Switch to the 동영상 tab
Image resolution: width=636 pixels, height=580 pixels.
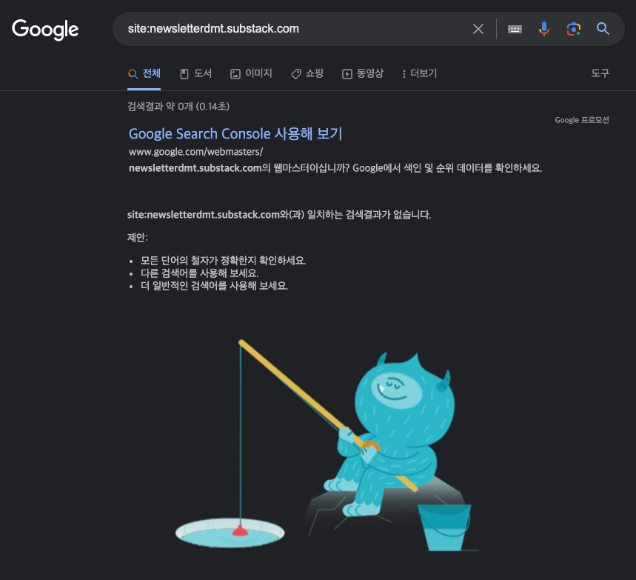tap(363, 73)
